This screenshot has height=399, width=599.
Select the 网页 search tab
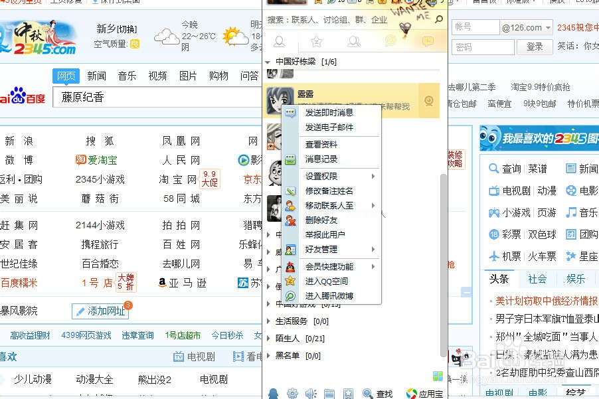point(66,76)
